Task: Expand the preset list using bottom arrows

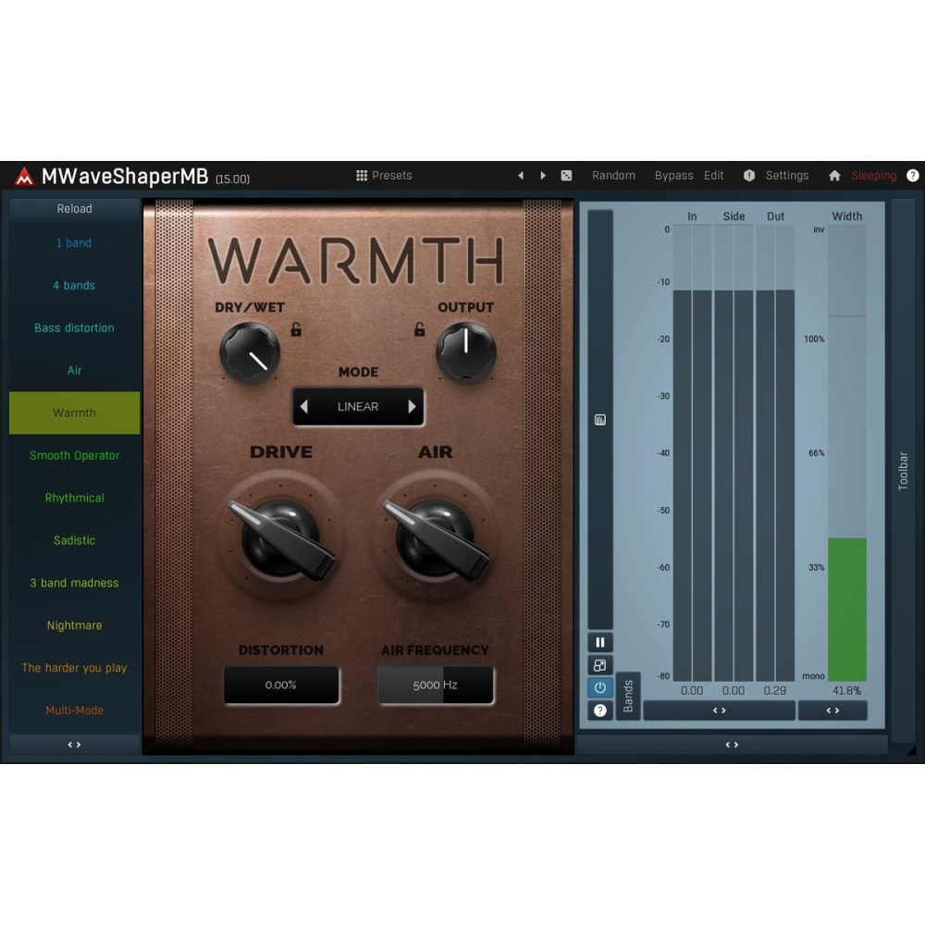Action: click(74, 745)
